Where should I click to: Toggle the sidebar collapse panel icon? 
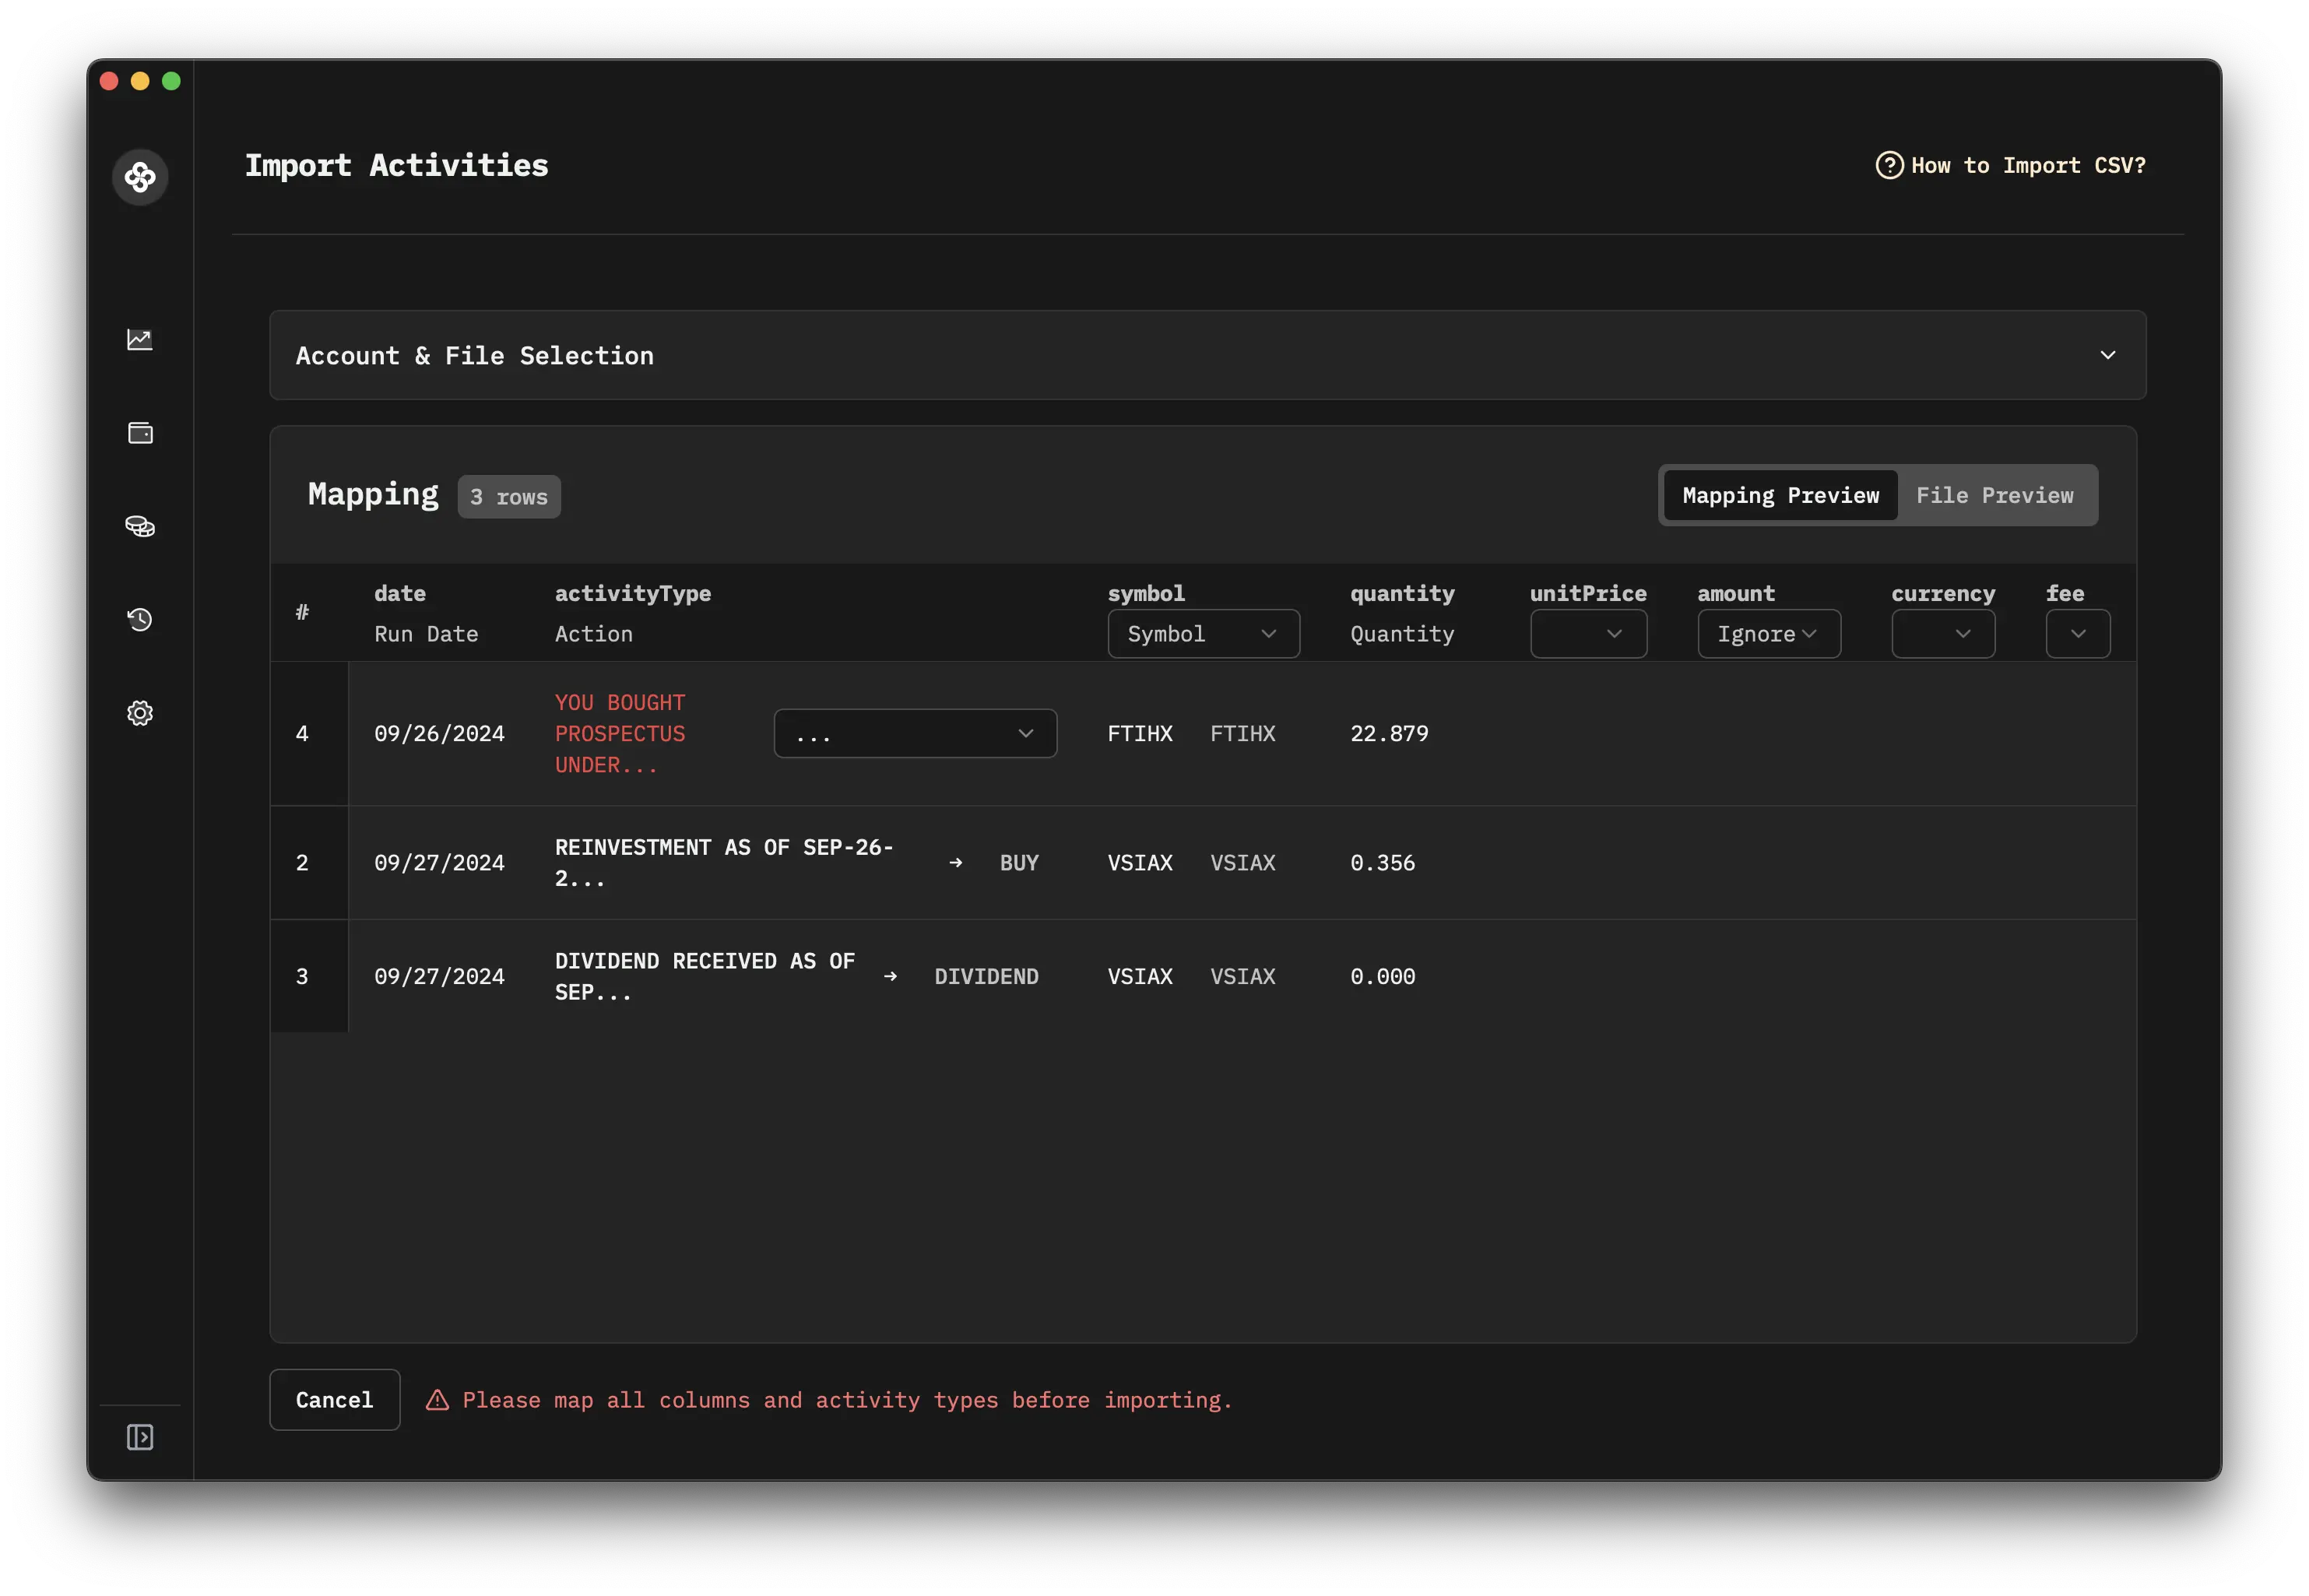click(140, 1437)
